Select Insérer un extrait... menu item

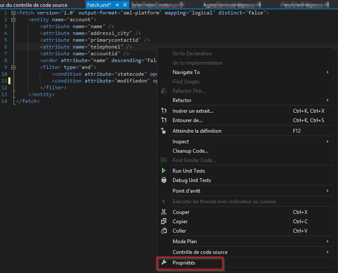(x=245, y=111)
